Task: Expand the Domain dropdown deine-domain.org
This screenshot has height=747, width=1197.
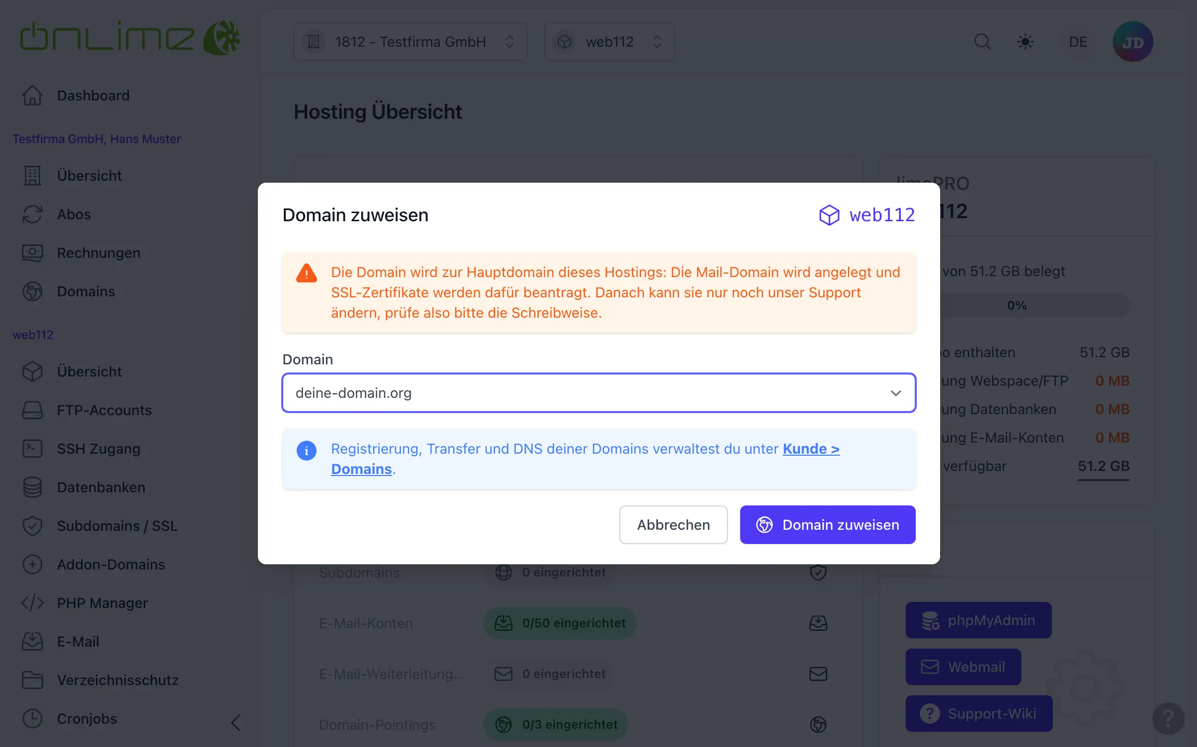Action: click(598, 393)
